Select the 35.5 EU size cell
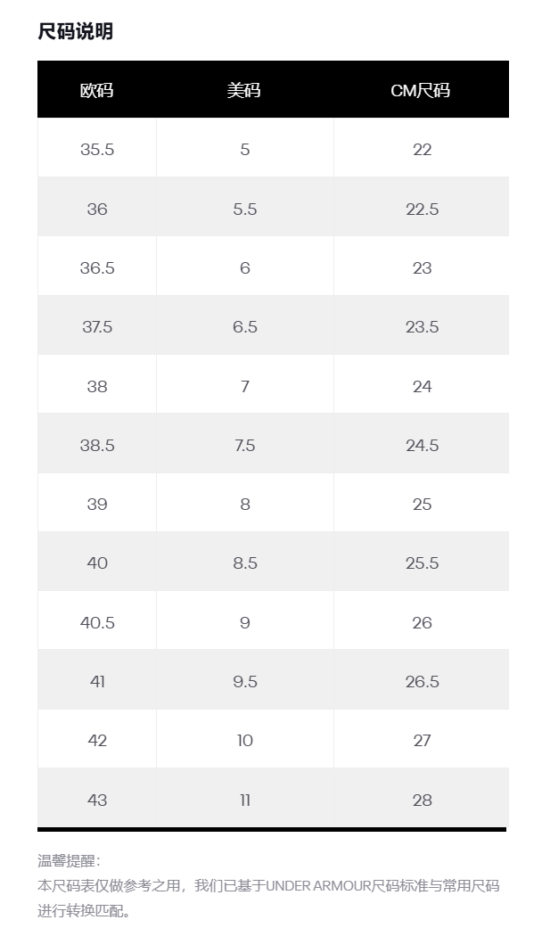The width and height of the screenshot is (542, 928). (97, 149)
